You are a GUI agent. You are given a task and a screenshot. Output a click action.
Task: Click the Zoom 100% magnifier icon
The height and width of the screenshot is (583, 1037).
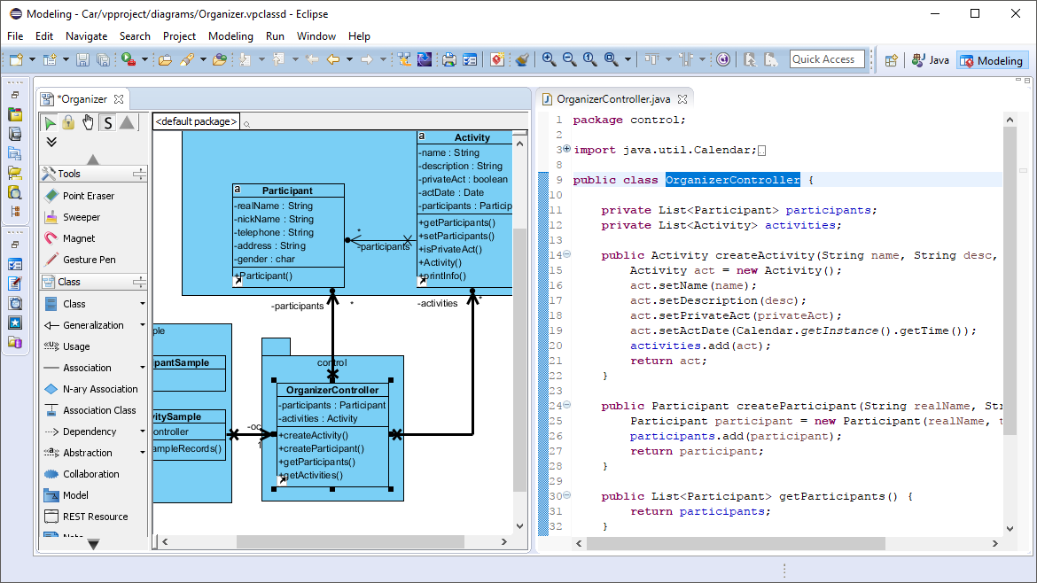pos(589,59)
